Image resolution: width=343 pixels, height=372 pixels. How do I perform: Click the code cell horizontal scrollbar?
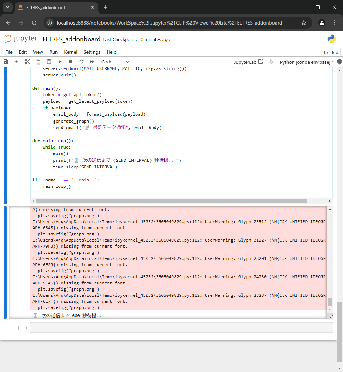pyautogui.click(x=171, y=201)
